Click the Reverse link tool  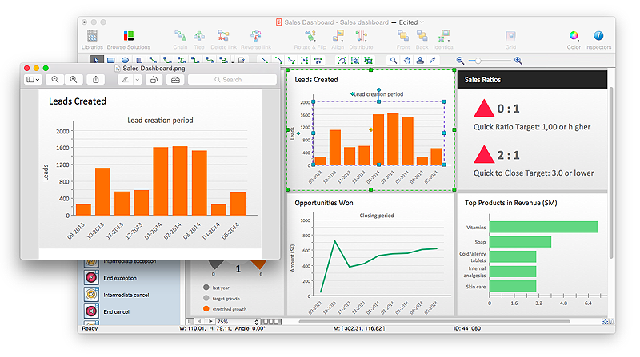click(x=256, y=39)
